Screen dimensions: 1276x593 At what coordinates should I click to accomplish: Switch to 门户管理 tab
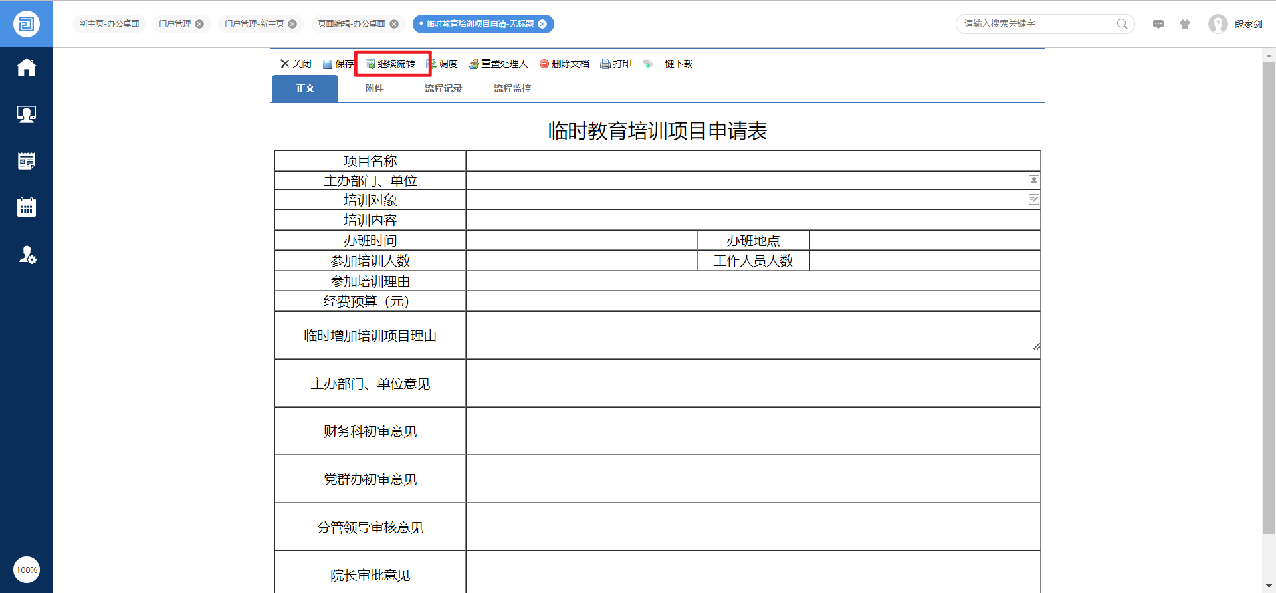tap(175, 24)
